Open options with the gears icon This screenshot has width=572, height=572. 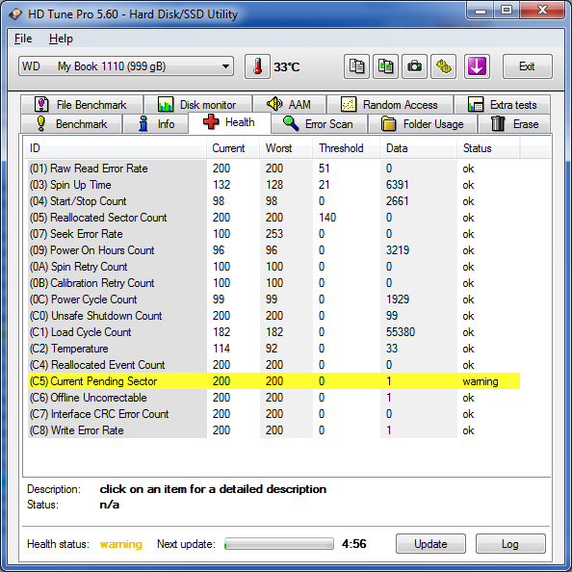(x=444, y=66)
